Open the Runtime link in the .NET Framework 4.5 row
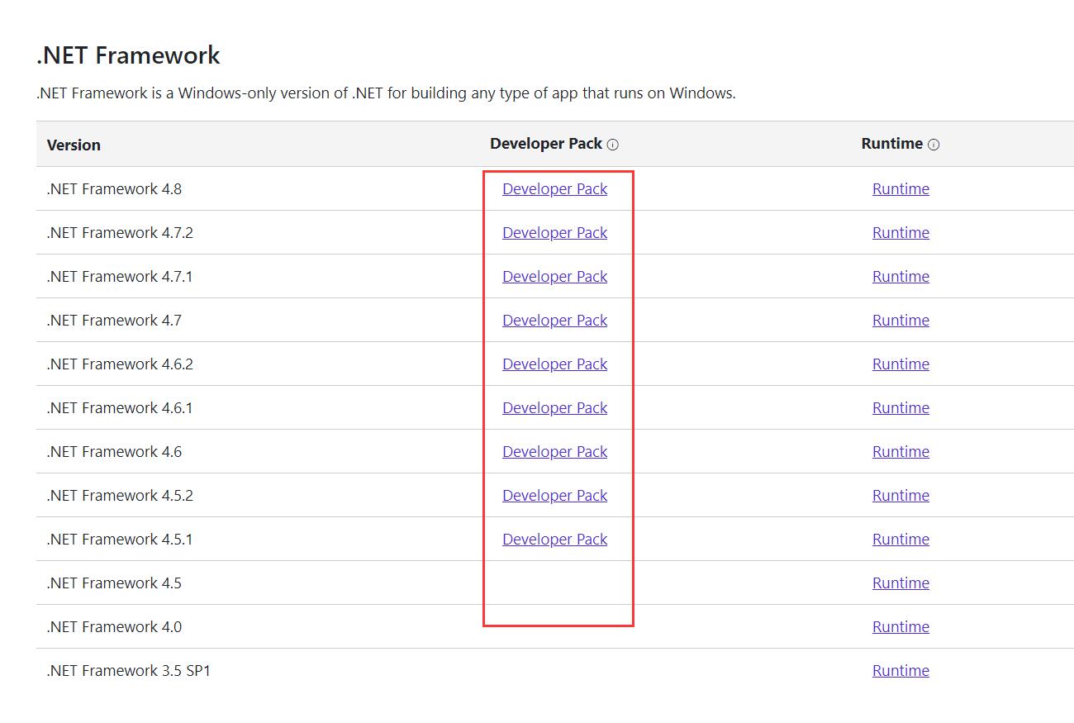 pos(901,583)
